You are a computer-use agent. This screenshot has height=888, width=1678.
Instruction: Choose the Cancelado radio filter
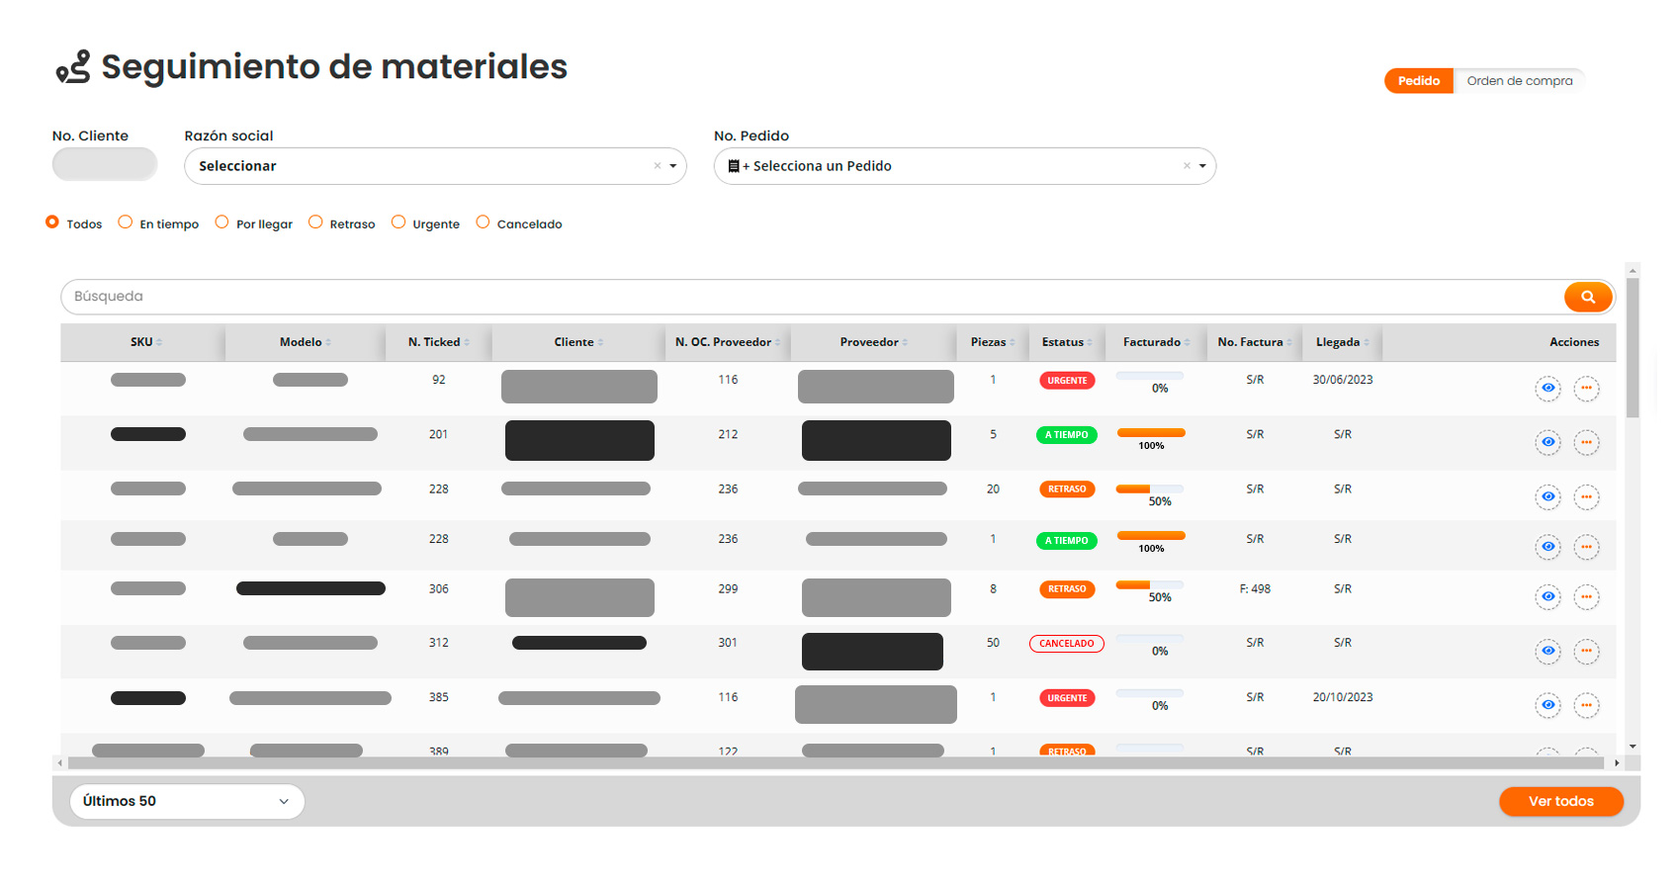point(483,222)
